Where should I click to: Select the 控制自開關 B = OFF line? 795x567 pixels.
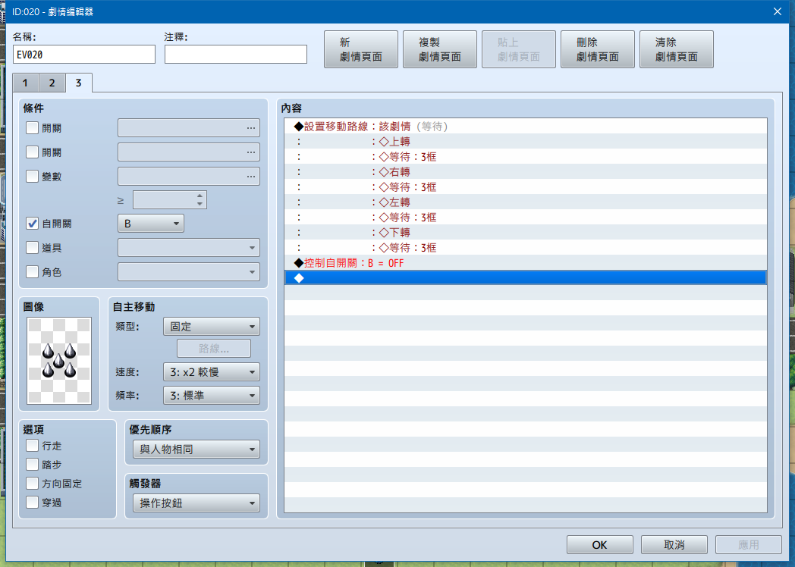(525, 263)
